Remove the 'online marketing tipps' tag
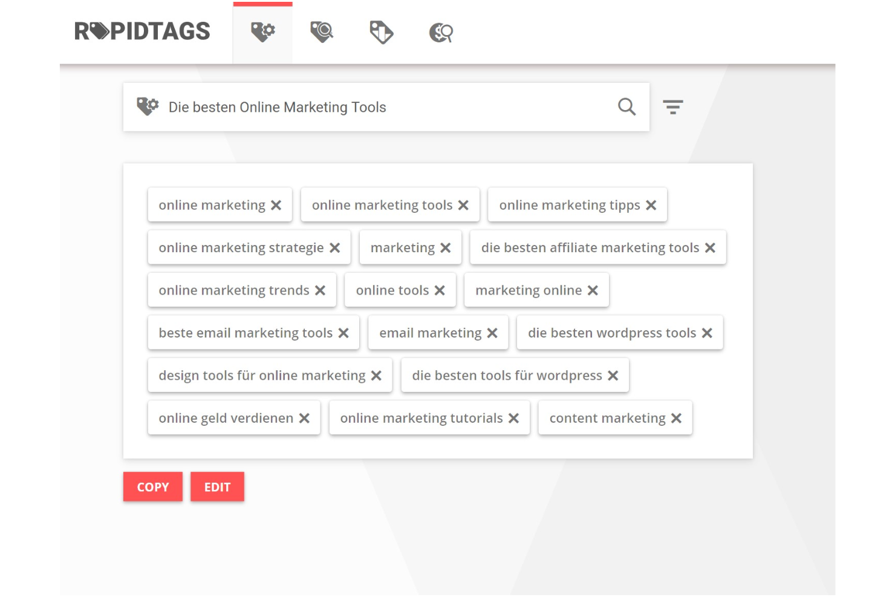 (x=651, y=205)
